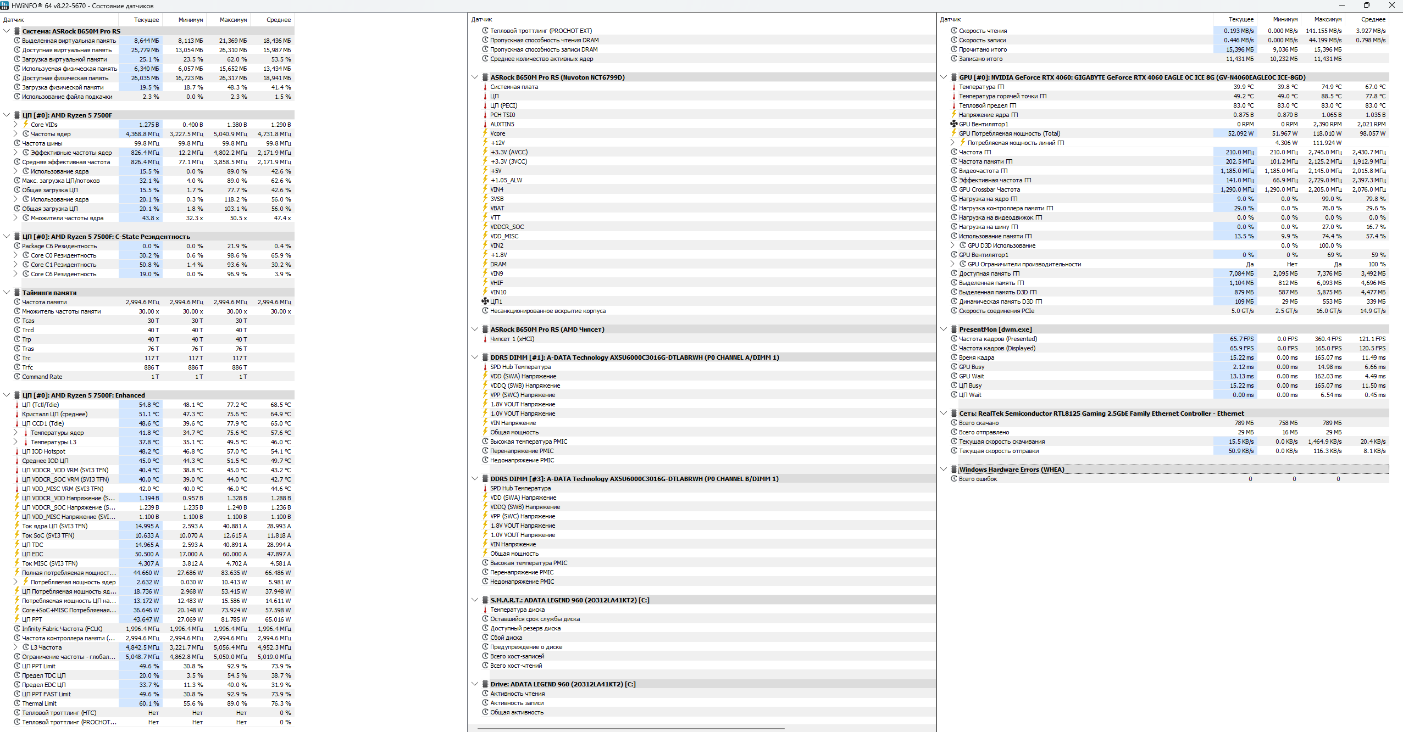Expand GPU Ограничители производительности row
This screenshot has height=732, width=1403.
952,264
